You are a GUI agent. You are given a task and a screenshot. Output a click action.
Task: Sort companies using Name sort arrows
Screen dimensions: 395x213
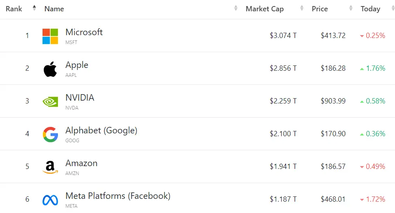tap(236, 8)
